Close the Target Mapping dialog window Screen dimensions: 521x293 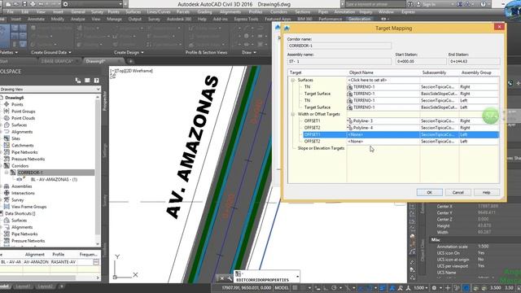[499, 27]
